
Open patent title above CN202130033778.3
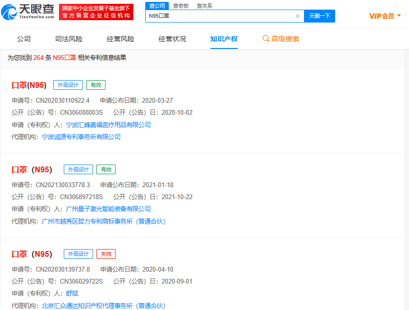click(32, 170)
